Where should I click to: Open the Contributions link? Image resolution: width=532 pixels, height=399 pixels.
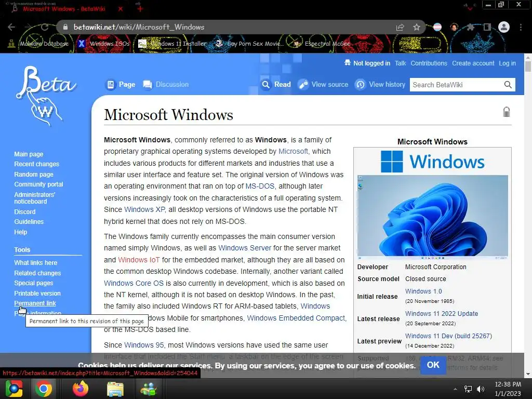pos(429,63)
